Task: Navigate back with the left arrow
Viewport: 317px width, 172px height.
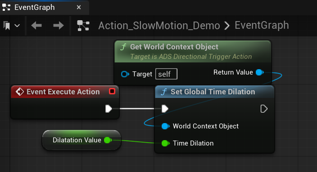Action: (36, 26)
